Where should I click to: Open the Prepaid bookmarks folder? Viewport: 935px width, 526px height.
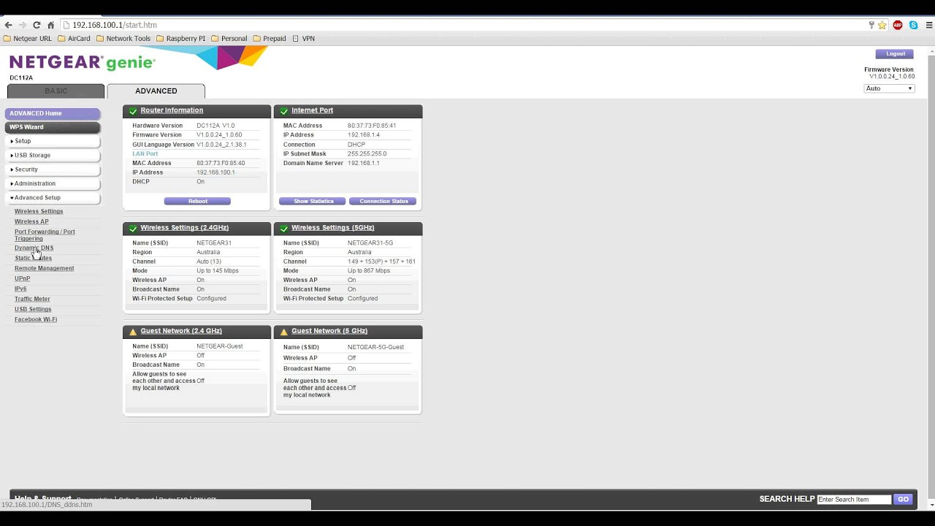(x=270, y=39)
